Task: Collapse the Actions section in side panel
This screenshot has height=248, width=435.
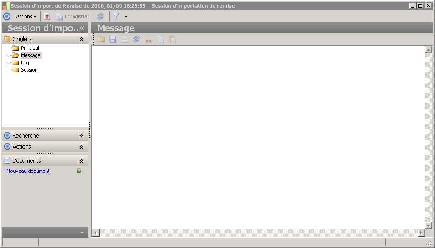Action: [x=81, y=147]
